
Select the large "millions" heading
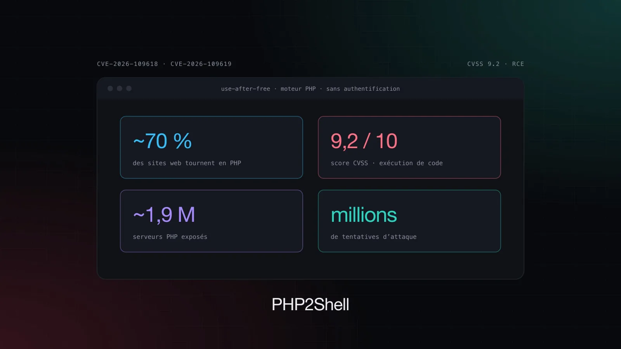point(364,215)
